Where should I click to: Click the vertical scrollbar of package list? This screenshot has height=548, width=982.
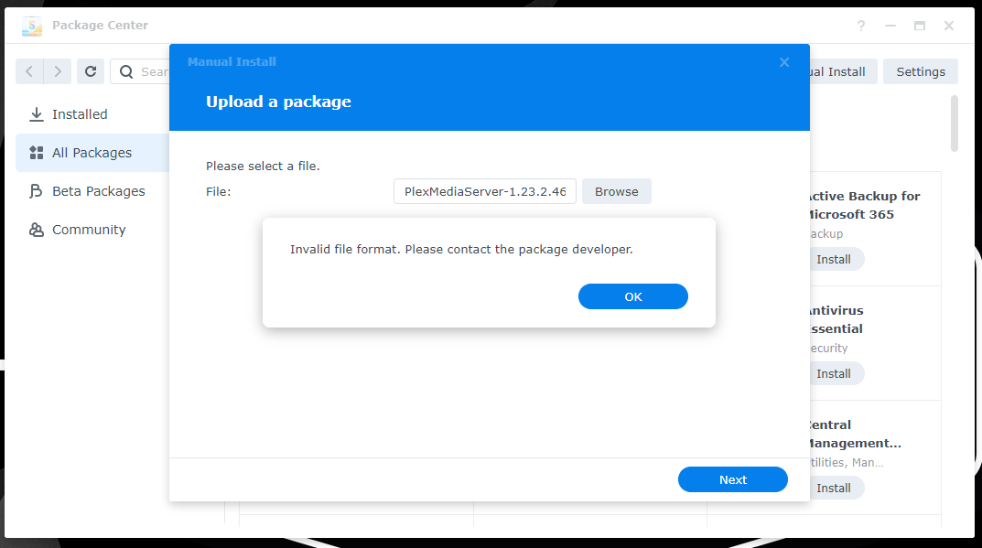[x=955, y=124]
